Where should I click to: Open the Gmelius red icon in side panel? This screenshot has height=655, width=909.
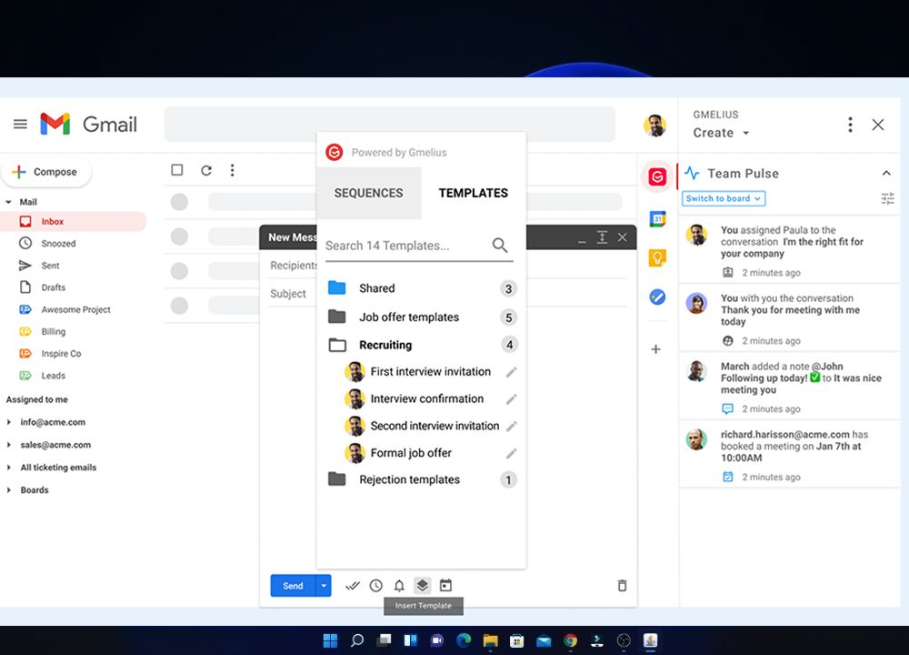click(657, 176)
